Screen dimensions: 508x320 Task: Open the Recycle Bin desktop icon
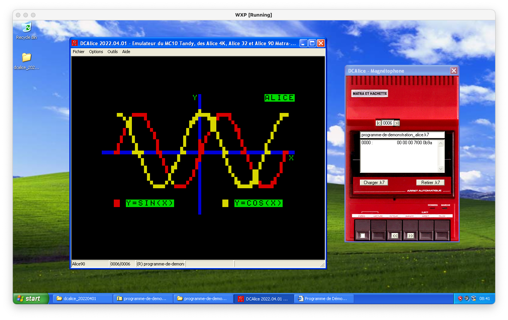pyautogui.click(x=26, y=30)
